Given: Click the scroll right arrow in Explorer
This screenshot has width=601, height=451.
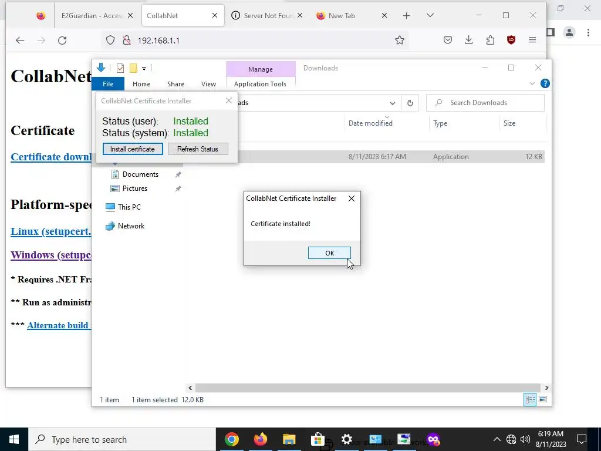Looking at the screenshot, I should (546, 388).
